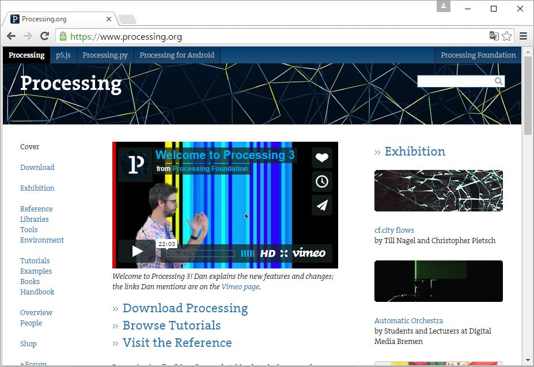Switch to the Processing.py nav tab

[105, 55]
